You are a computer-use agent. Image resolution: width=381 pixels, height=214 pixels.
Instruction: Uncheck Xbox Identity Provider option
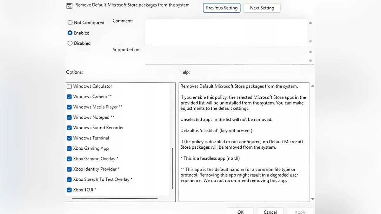coord(69,169)
